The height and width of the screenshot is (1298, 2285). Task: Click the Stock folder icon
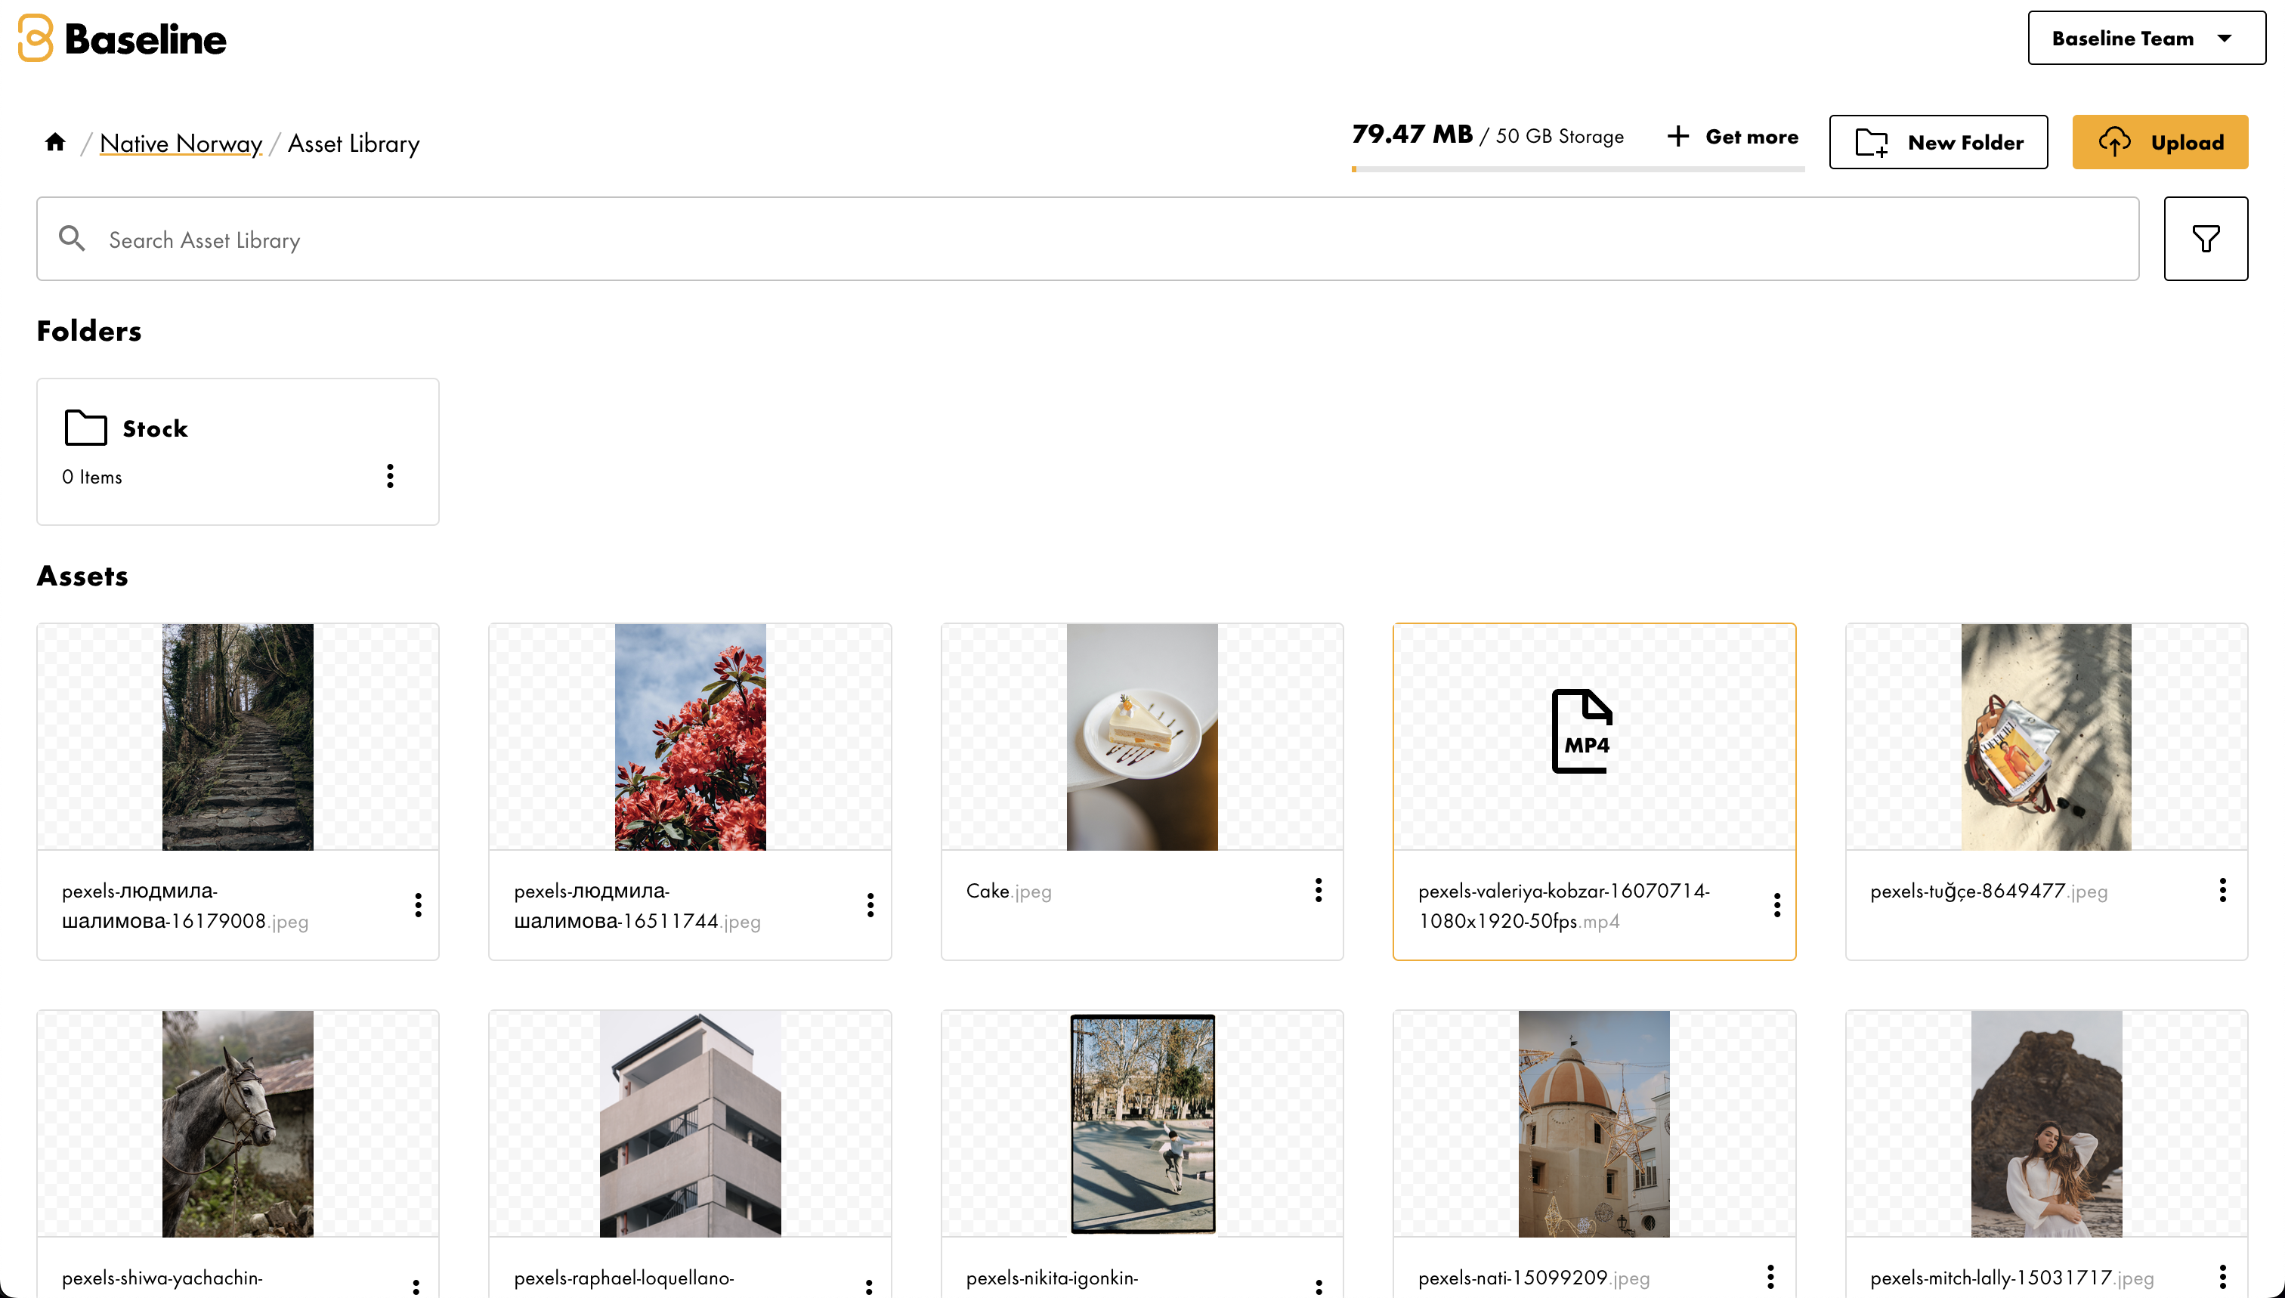pyautogui.click(x=85, y=428)
